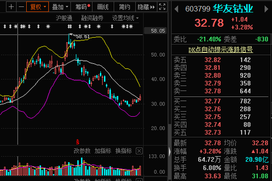
Task: Select 买三 price 32.75
Action: click(213, 117)
